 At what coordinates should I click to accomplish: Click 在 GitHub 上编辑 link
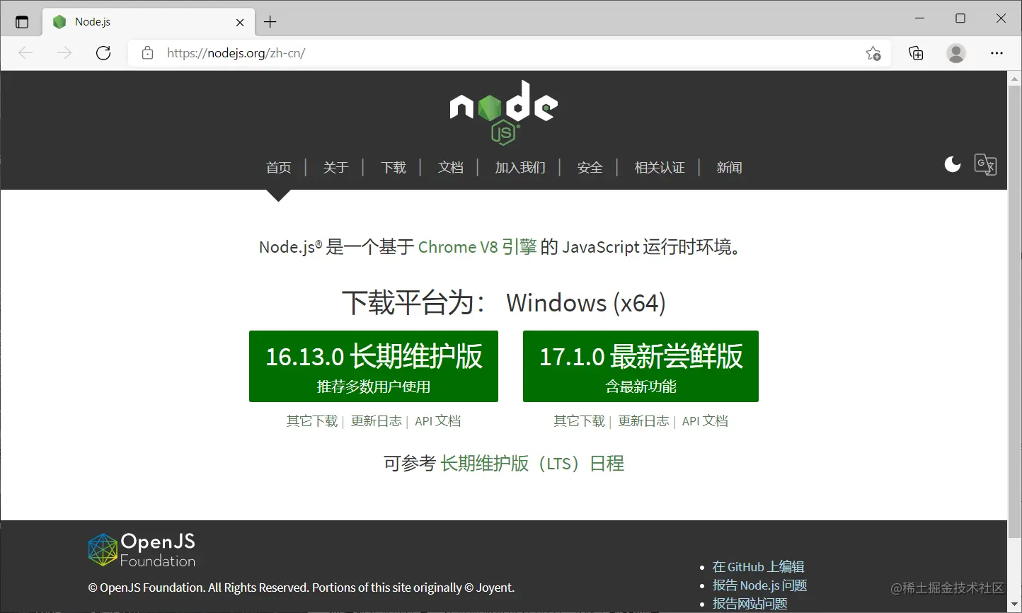coord(758,567)
